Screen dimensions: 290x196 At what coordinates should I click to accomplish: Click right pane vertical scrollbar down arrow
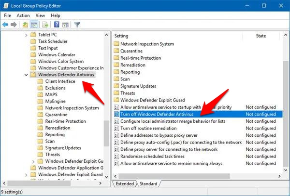(x=286, y=170)
